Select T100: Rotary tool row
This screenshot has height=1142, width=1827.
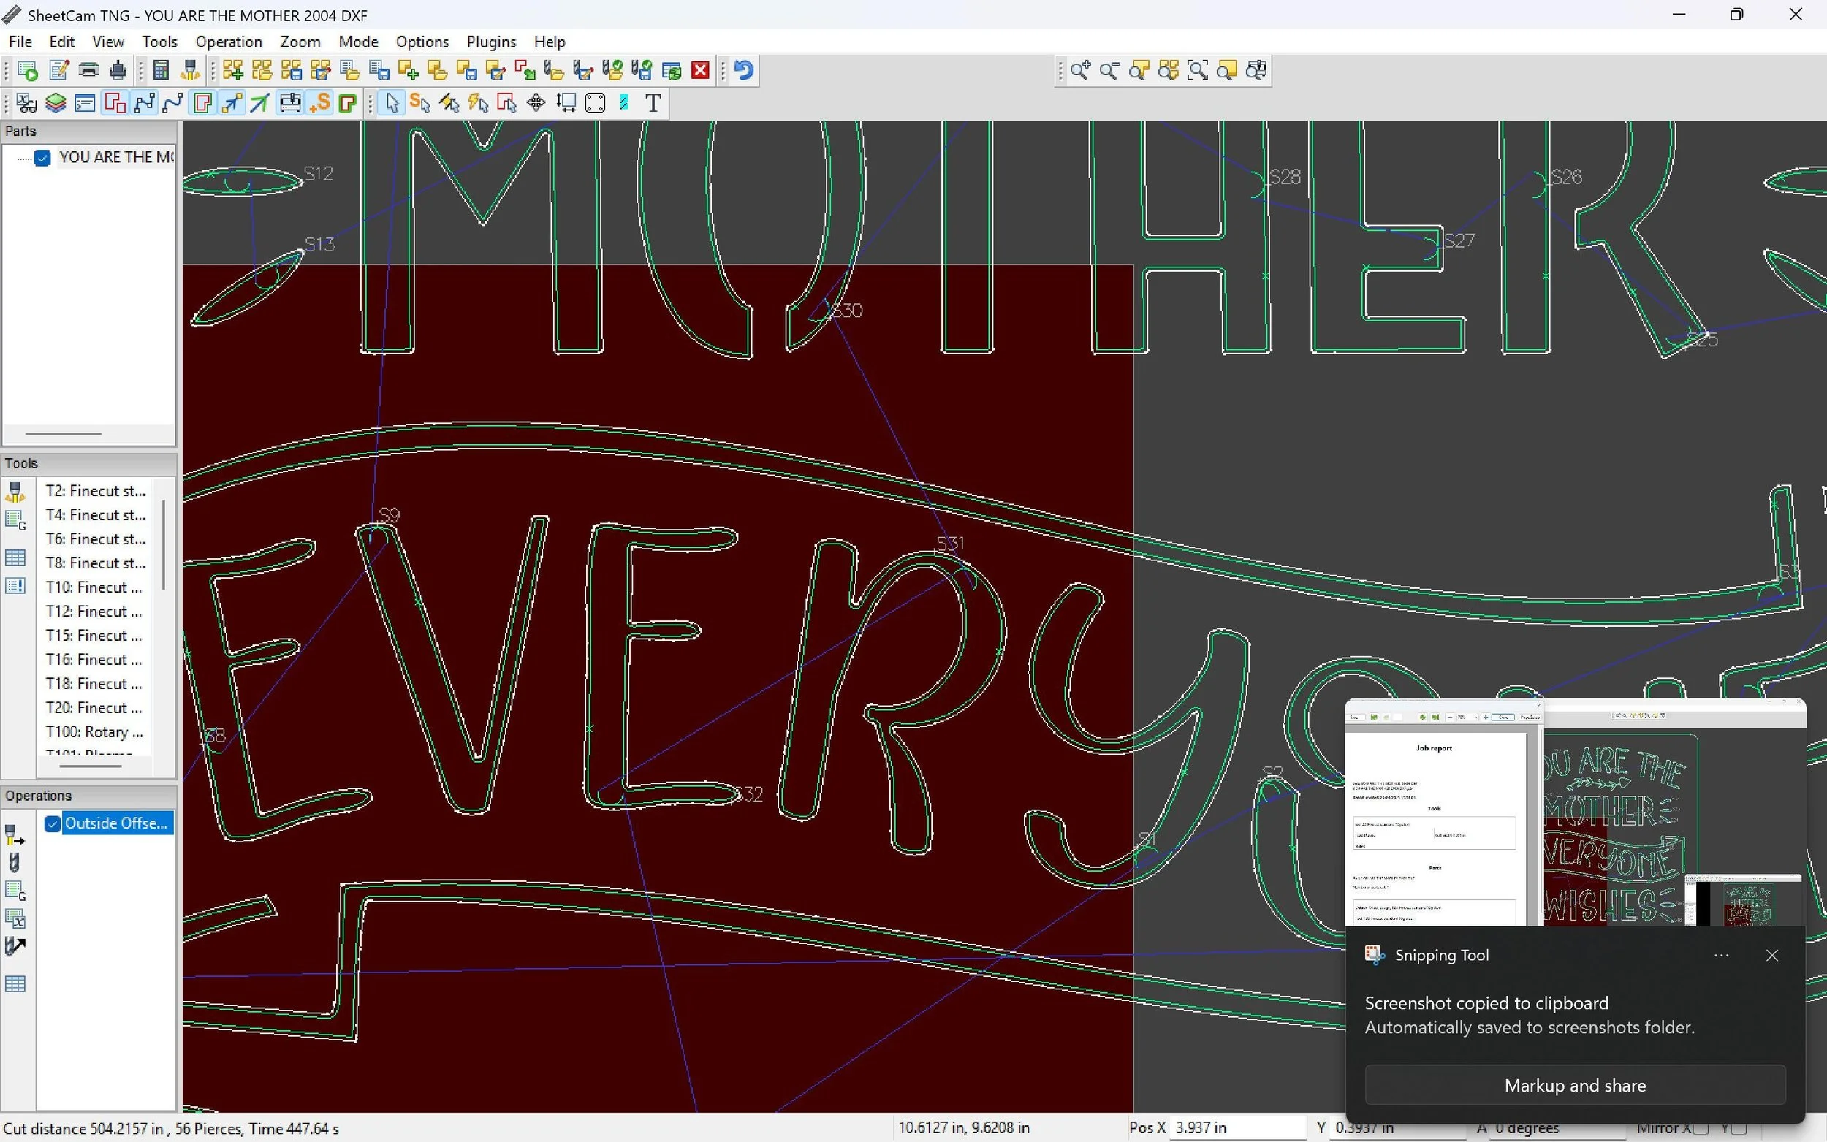(x=95, y=732)
